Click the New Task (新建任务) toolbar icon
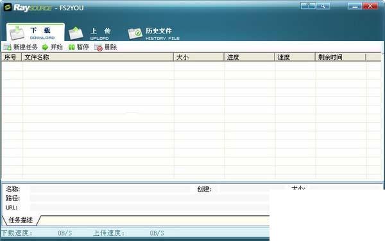 (x=7, y=47)
